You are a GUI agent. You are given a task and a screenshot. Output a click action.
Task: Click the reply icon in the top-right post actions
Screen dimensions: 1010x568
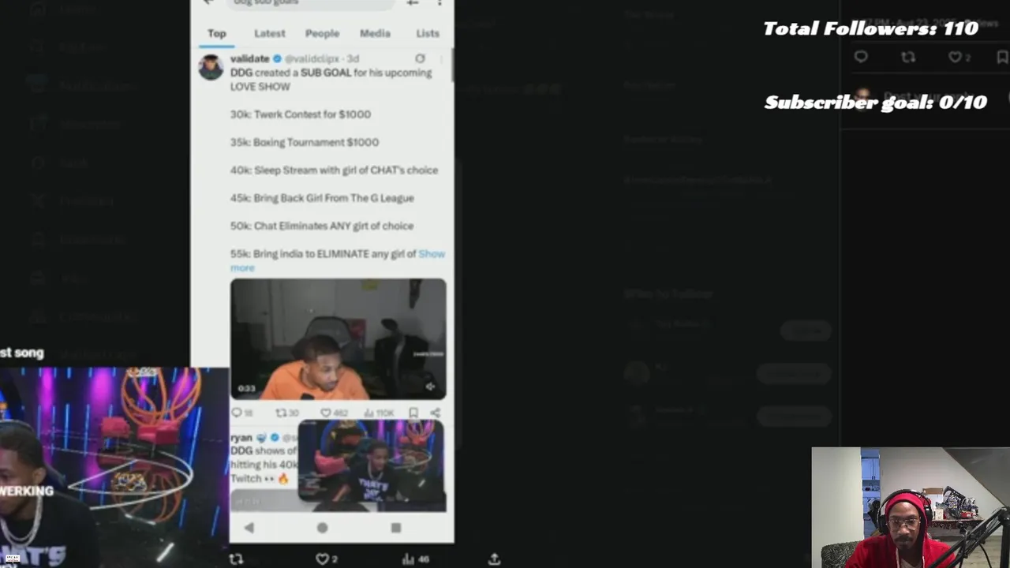point(861,57)
